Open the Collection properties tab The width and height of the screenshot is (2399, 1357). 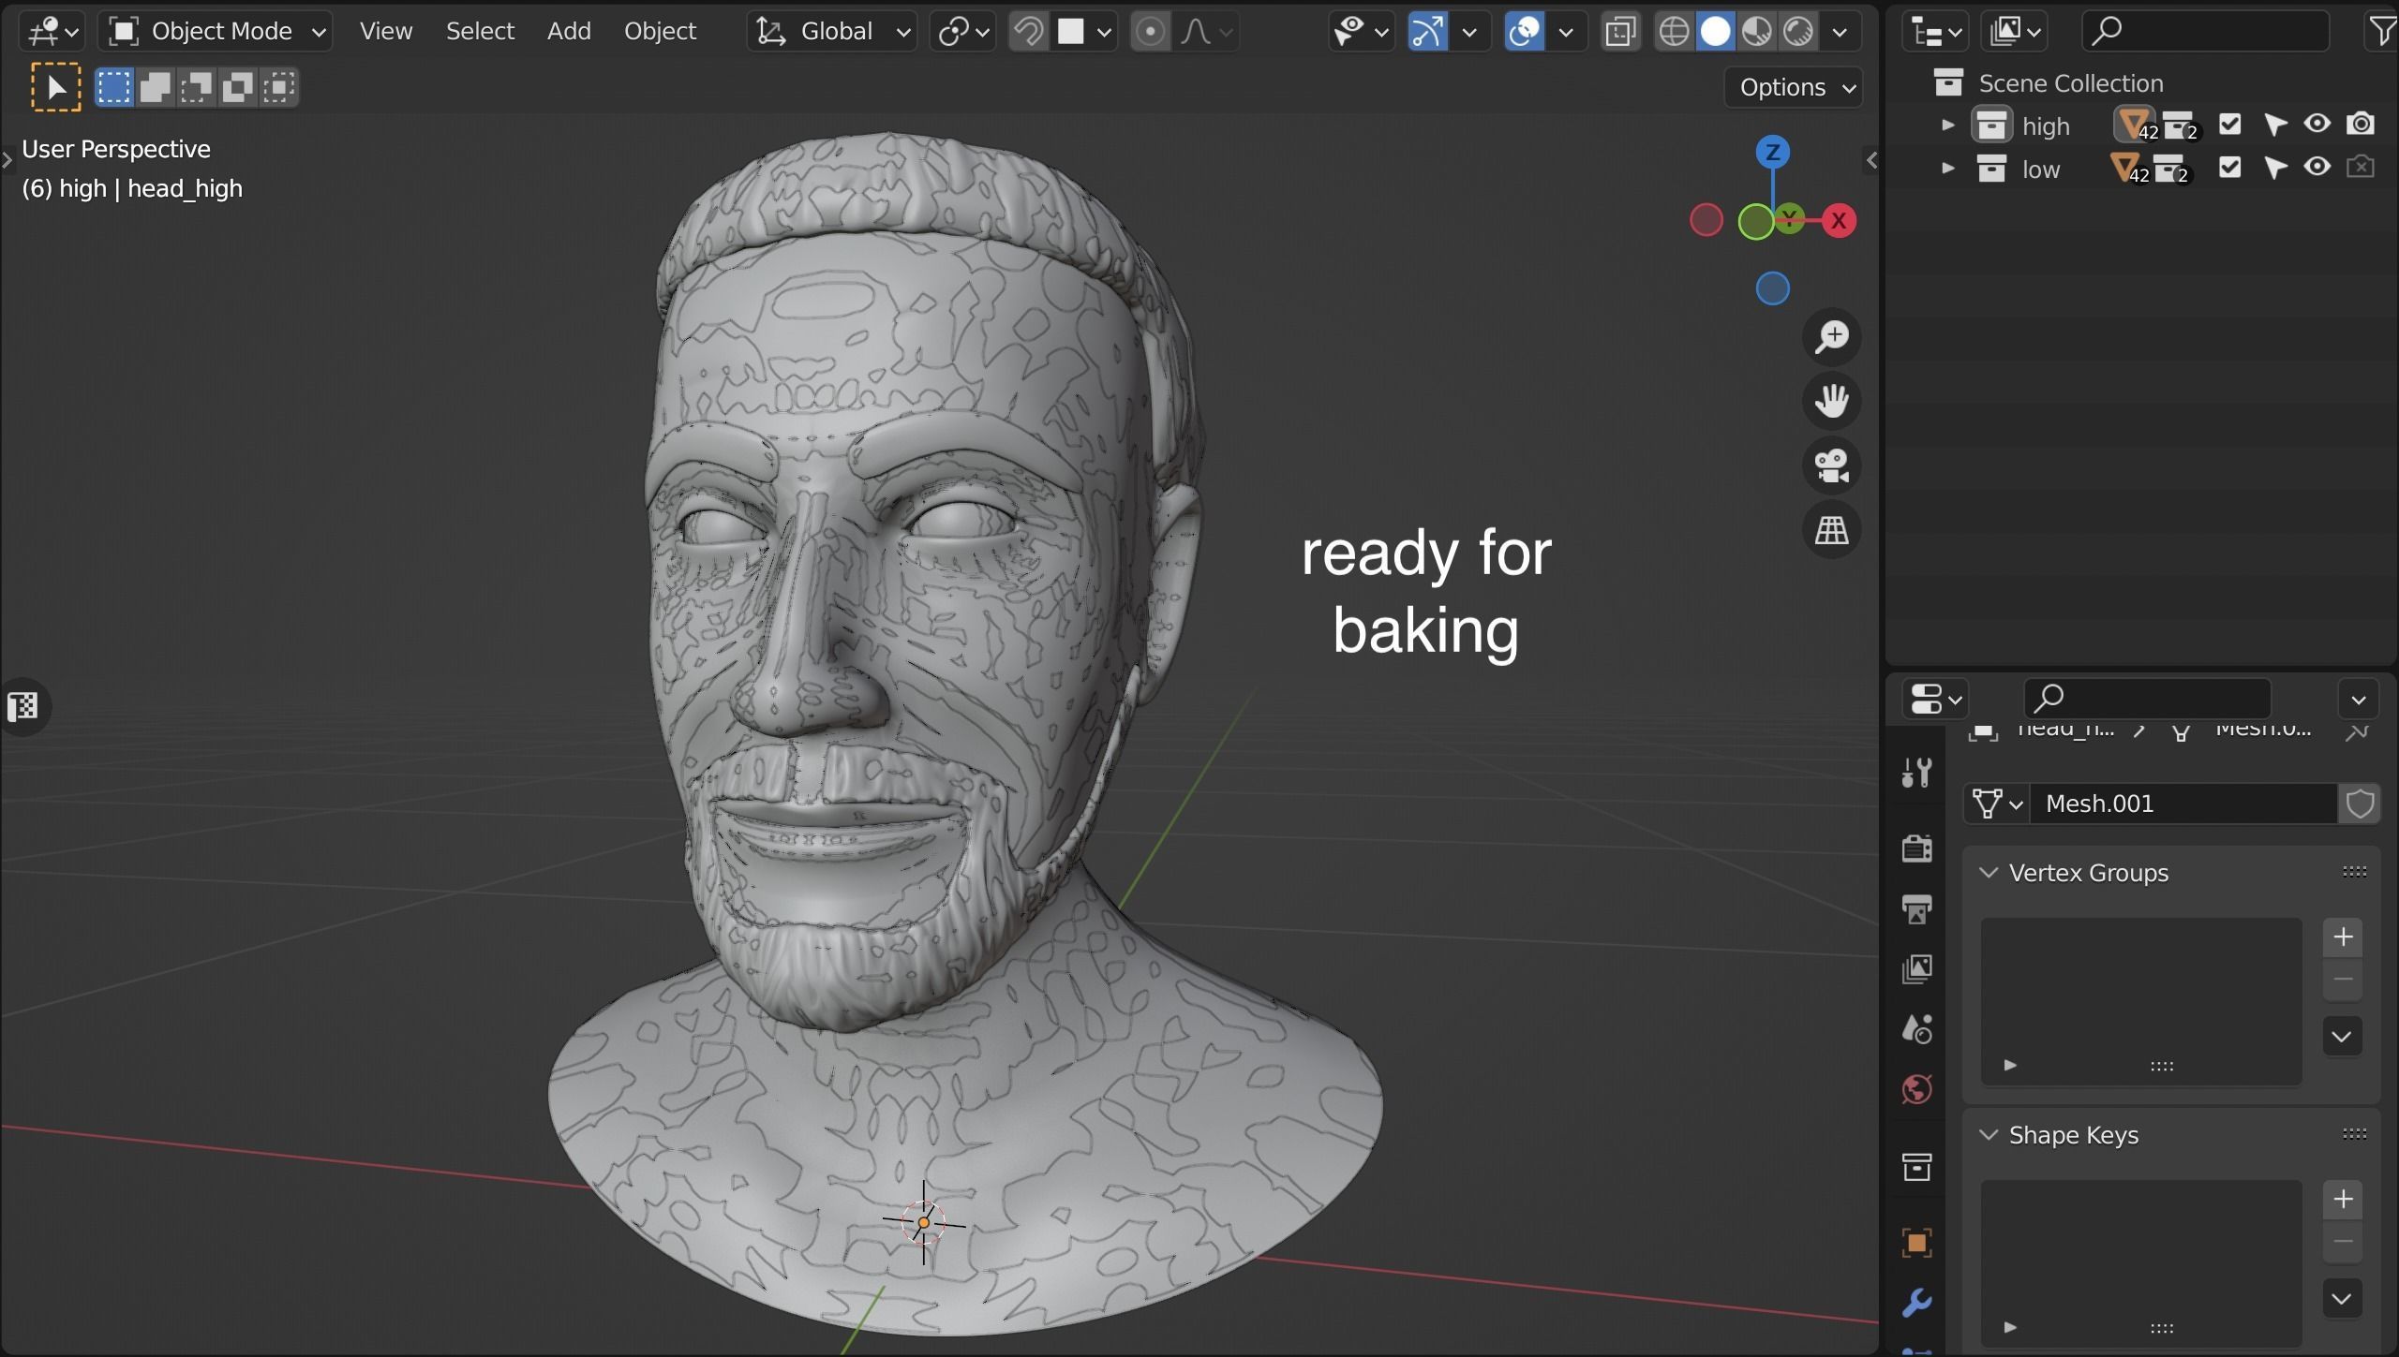tap(1916, 1167)
